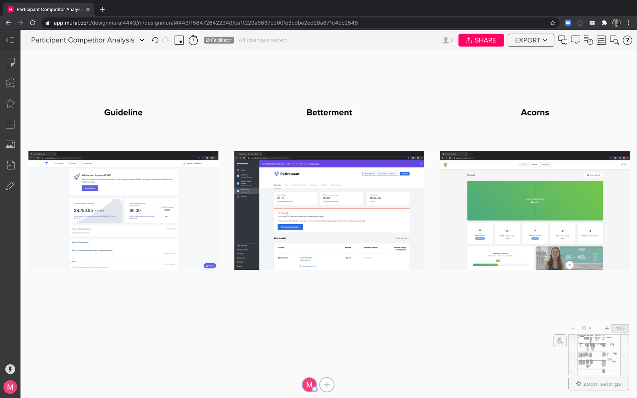This screenshot has width=637, height=398.
Task: Click the Facilitator badge
Action: (x=219, y=40)
